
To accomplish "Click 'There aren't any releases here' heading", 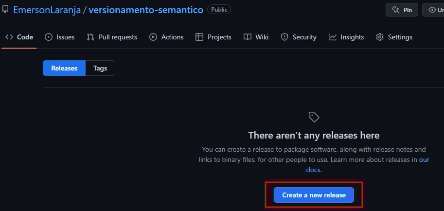I will click(x=314, y=135).
